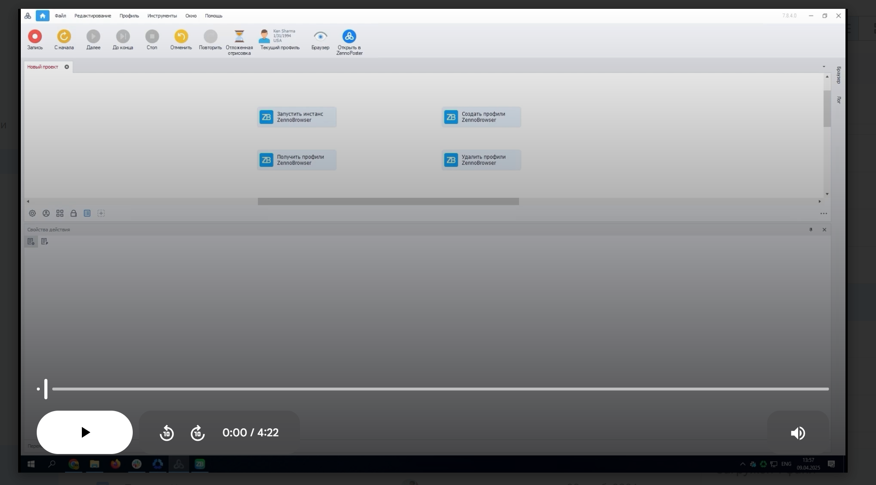This screenshot has height=485, width=876.
Task: Toggle the Браузер eye icon
Action: coord(320,36)
